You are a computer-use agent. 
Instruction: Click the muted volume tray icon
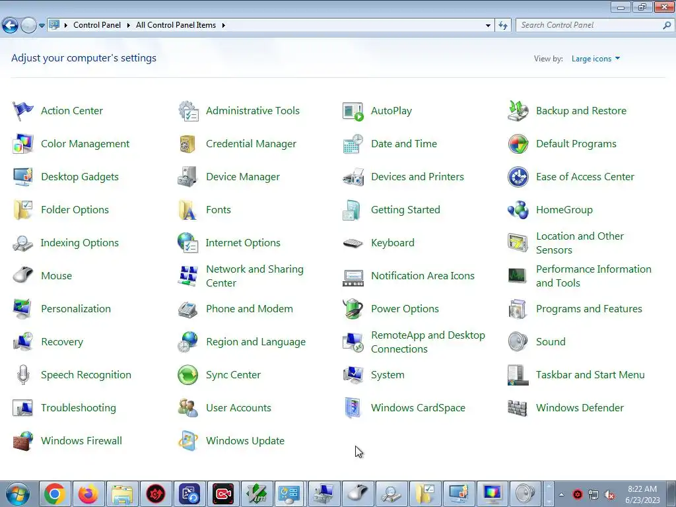(x=609, y=495)
